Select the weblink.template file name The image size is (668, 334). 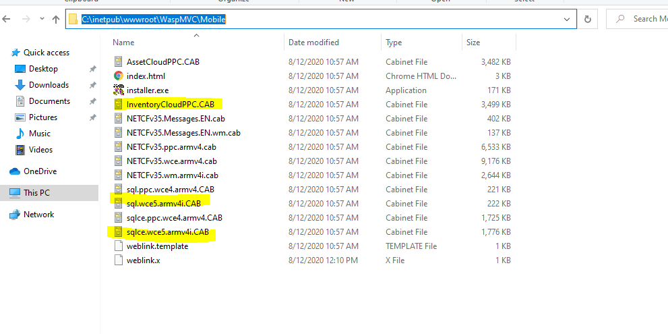157,246
